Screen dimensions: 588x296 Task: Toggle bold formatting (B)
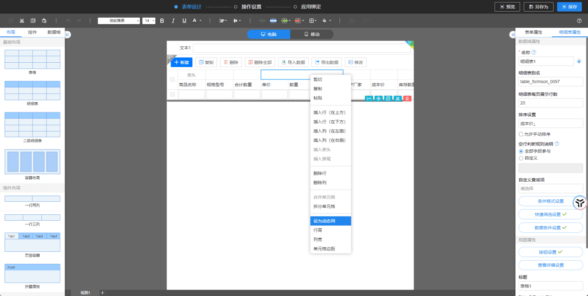coord(162,21)
